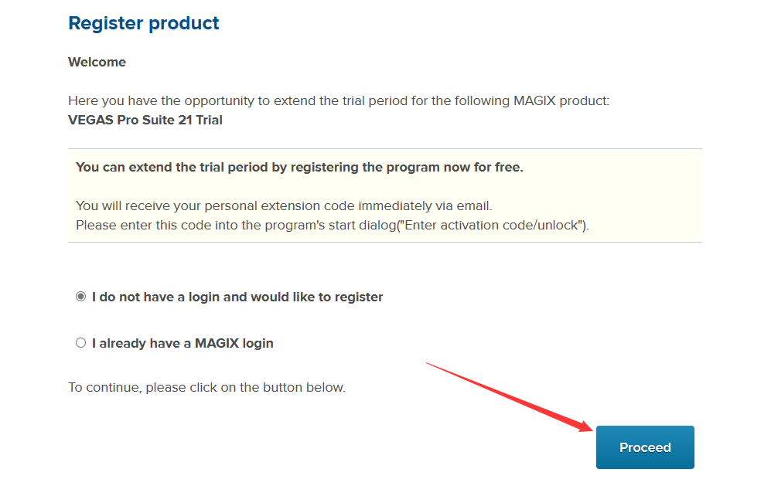Click the 'Register product' heading
771x479 pixels.
point(144,23)
